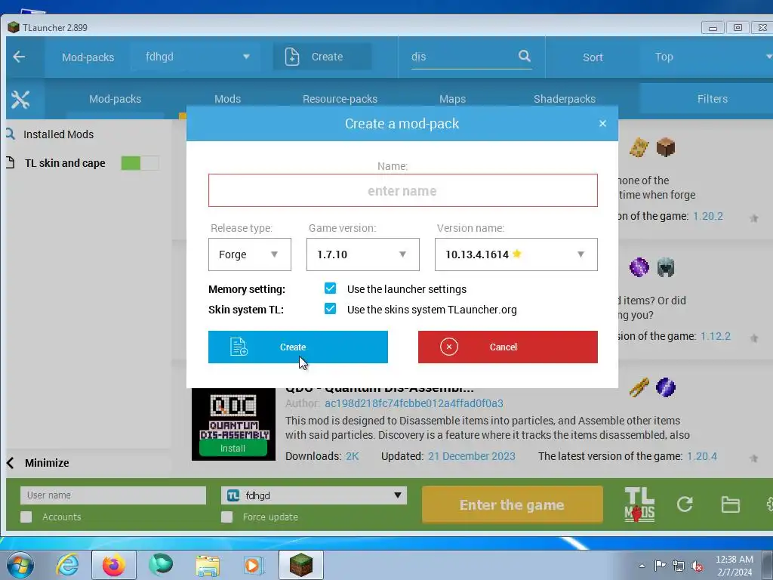Image resolution: width=773 pixels, height=580 pixels.
Task: Click the TL Mods logo icon
Action: tap(639, 504)
